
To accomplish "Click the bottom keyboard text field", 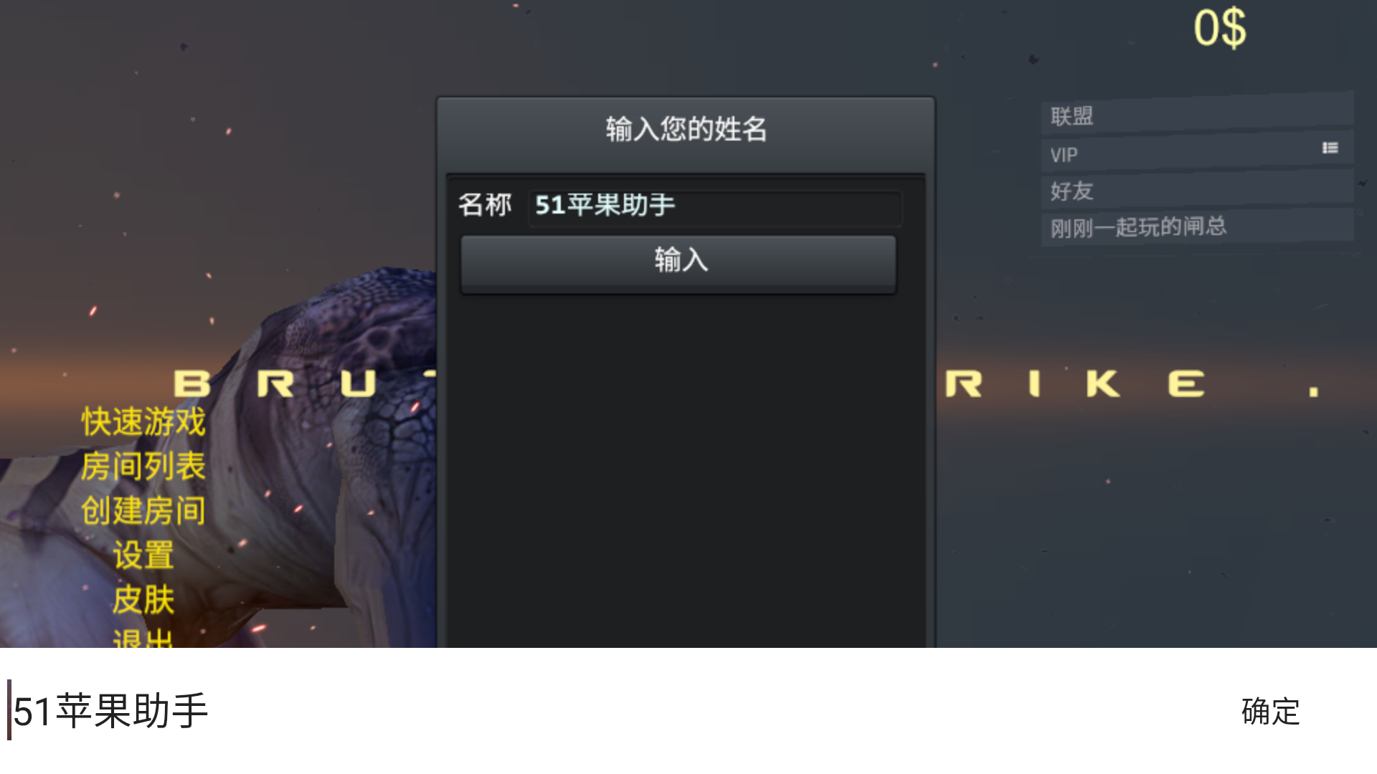I will coord(610,711).
